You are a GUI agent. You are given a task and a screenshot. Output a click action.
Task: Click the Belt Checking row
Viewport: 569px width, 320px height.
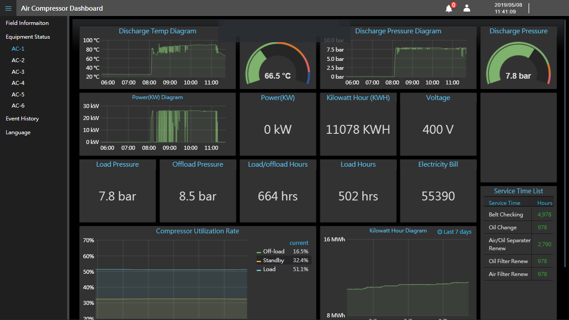(518, 214)
